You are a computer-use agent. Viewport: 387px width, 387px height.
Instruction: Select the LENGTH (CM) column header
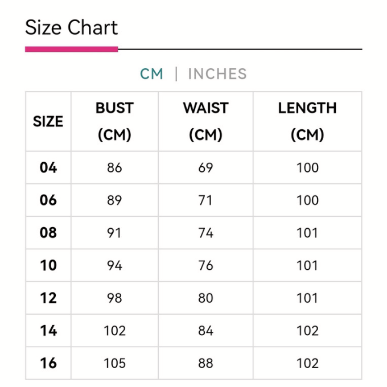307,121
